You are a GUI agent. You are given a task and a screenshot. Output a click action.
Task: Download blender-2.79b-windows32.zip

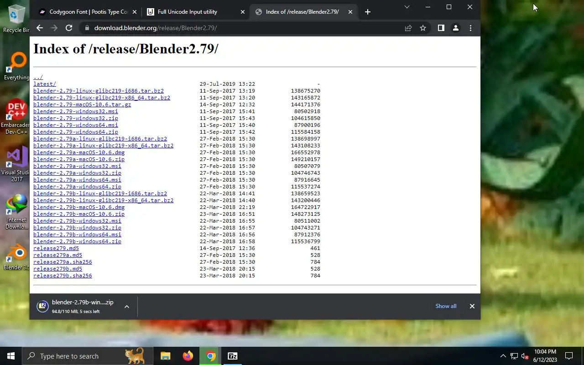tap(77, 228)
